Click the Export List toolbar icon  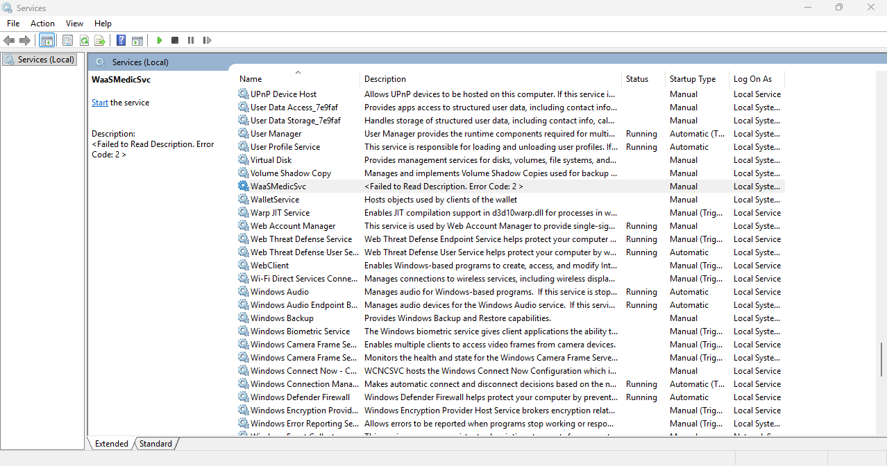pos(100,40)
